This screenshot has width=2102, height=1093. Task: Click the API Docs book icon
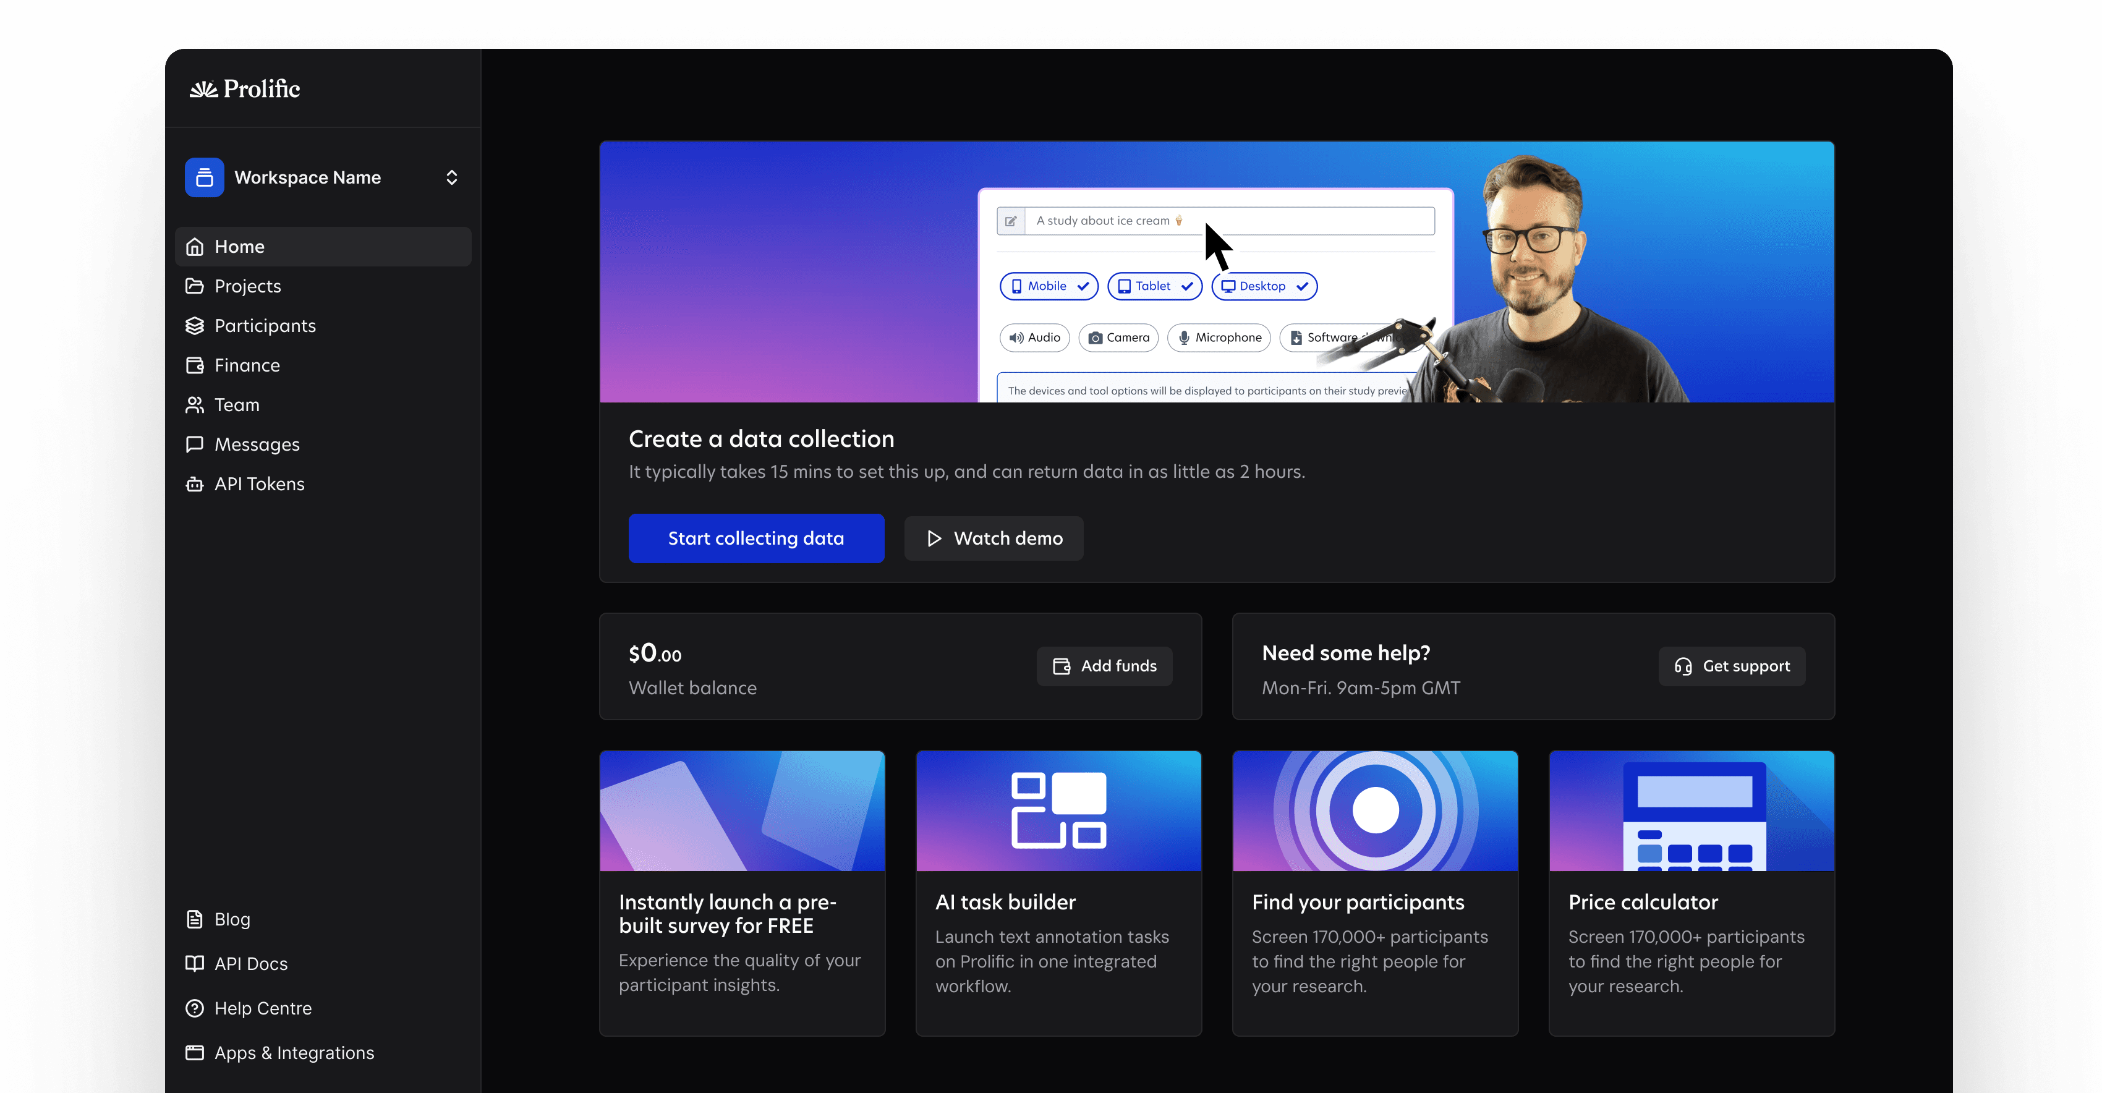(x=194, y=963)
